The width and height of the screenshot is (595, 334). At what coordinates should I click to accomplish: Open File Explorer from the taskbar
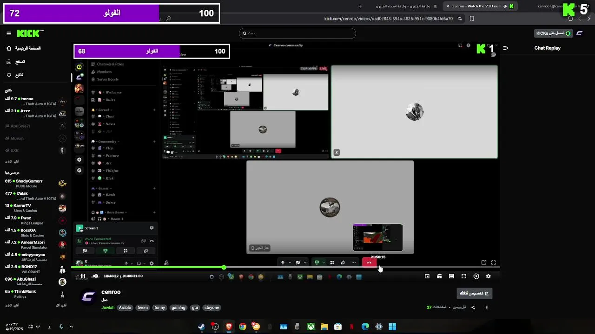(x=324, y=327)
